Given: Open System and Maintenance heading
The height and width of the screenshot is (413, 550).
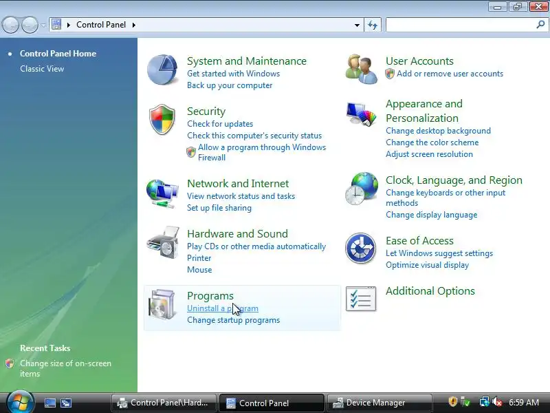Looking at the screenshot, I should [247, 61].
